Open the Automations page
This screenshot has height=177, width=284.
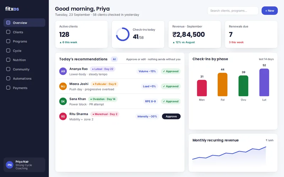24,78
